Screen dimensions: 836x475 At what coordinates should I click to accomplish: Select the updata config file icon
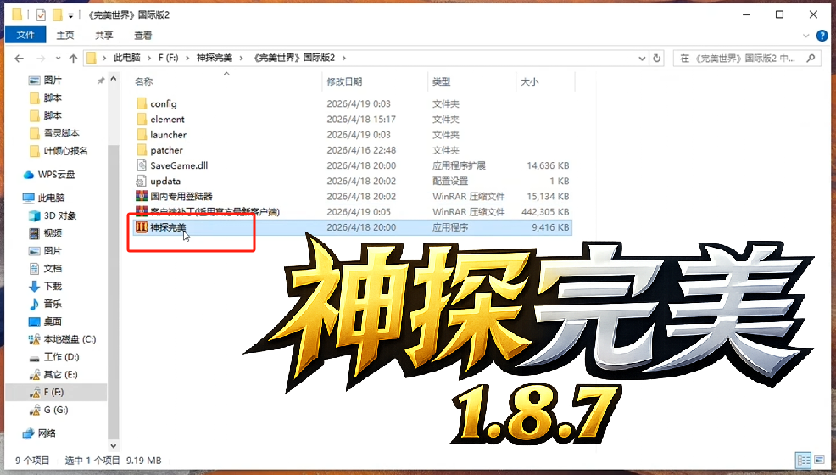142,181
